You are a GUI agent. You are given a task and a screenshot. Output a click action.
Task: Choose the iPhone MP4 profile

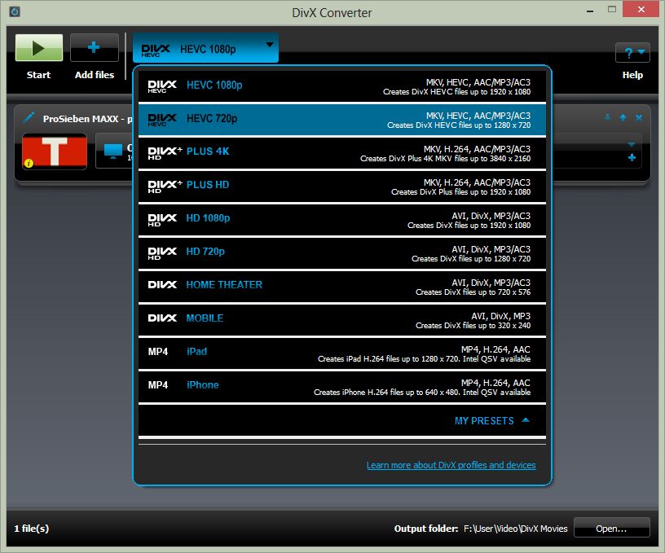[341, 388]
